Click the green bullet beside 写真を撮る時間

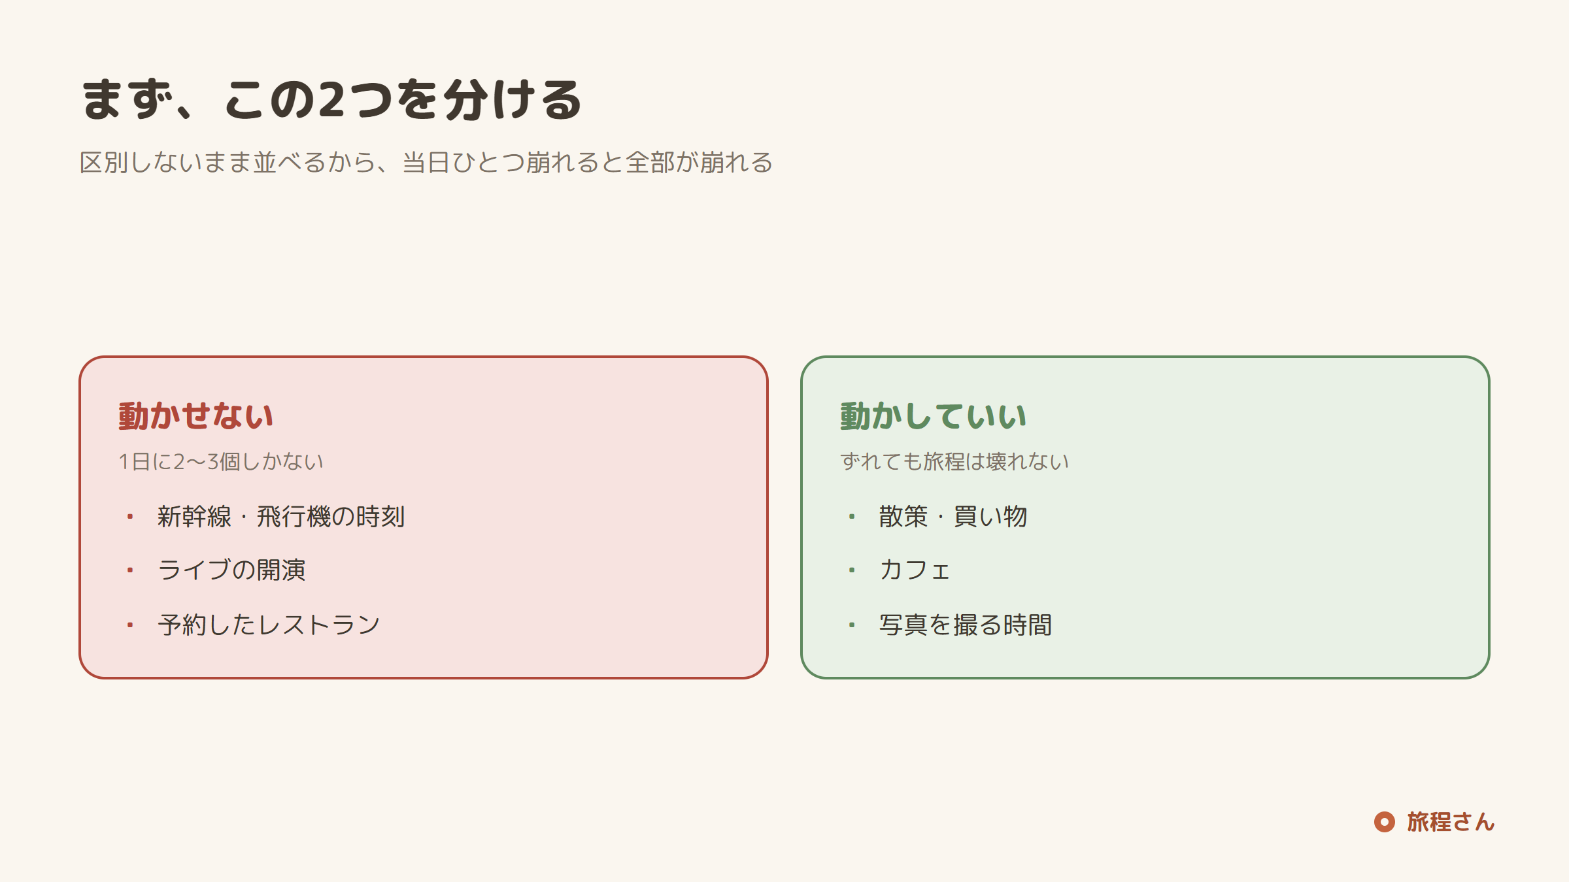pos(852,625)
